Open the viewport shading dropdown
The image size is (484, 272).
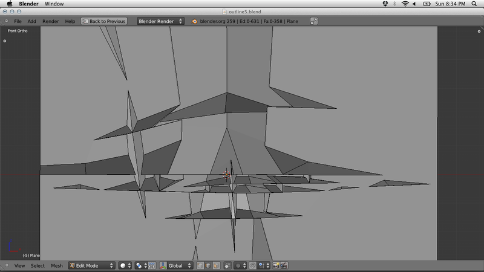click(x=126, y=265)
